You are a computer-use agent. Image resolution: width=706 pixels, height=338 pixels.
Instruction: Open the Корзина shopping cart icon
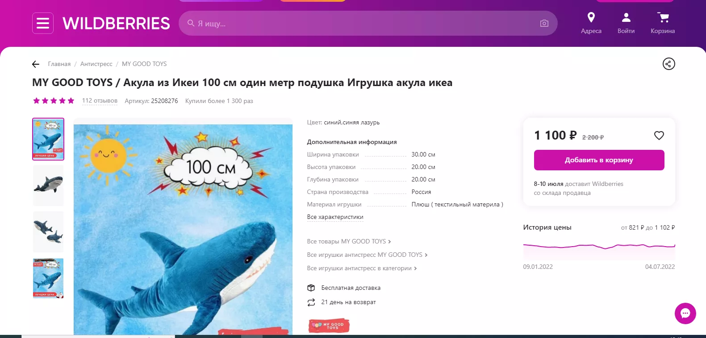(663, 18)
